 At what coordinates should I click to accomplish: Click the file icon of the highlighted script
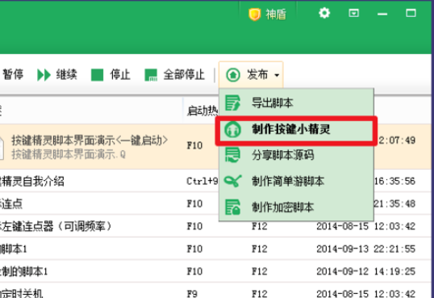[2, 149]
